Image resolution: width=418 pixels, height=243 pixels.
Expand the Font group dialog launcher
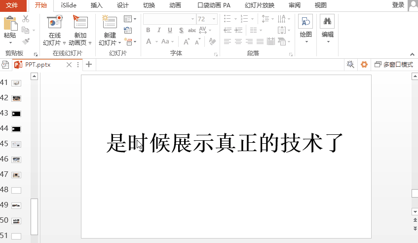[216, 54]
